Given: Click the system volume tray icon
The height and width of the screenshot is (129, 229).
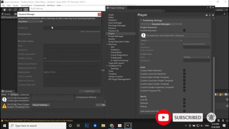Looking at the screenshot, I should pyautogui.click(x=201, y=126).
